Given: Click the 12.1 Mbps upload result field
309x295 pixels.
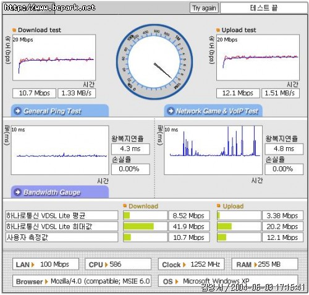Looking at the screenshot, I should coord(238,93).
